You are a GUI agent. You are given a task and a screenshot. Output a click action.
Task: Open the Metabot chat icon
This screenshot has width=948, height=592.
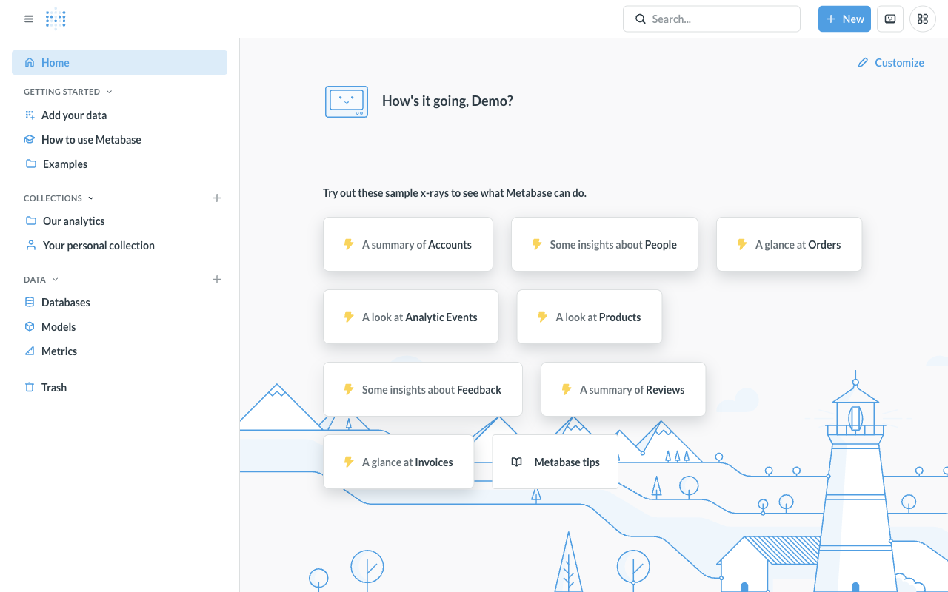[890, 19]
